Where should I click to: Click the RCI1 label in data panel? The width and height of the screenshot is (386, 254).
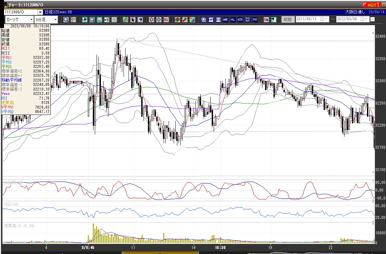pos(5,48)
